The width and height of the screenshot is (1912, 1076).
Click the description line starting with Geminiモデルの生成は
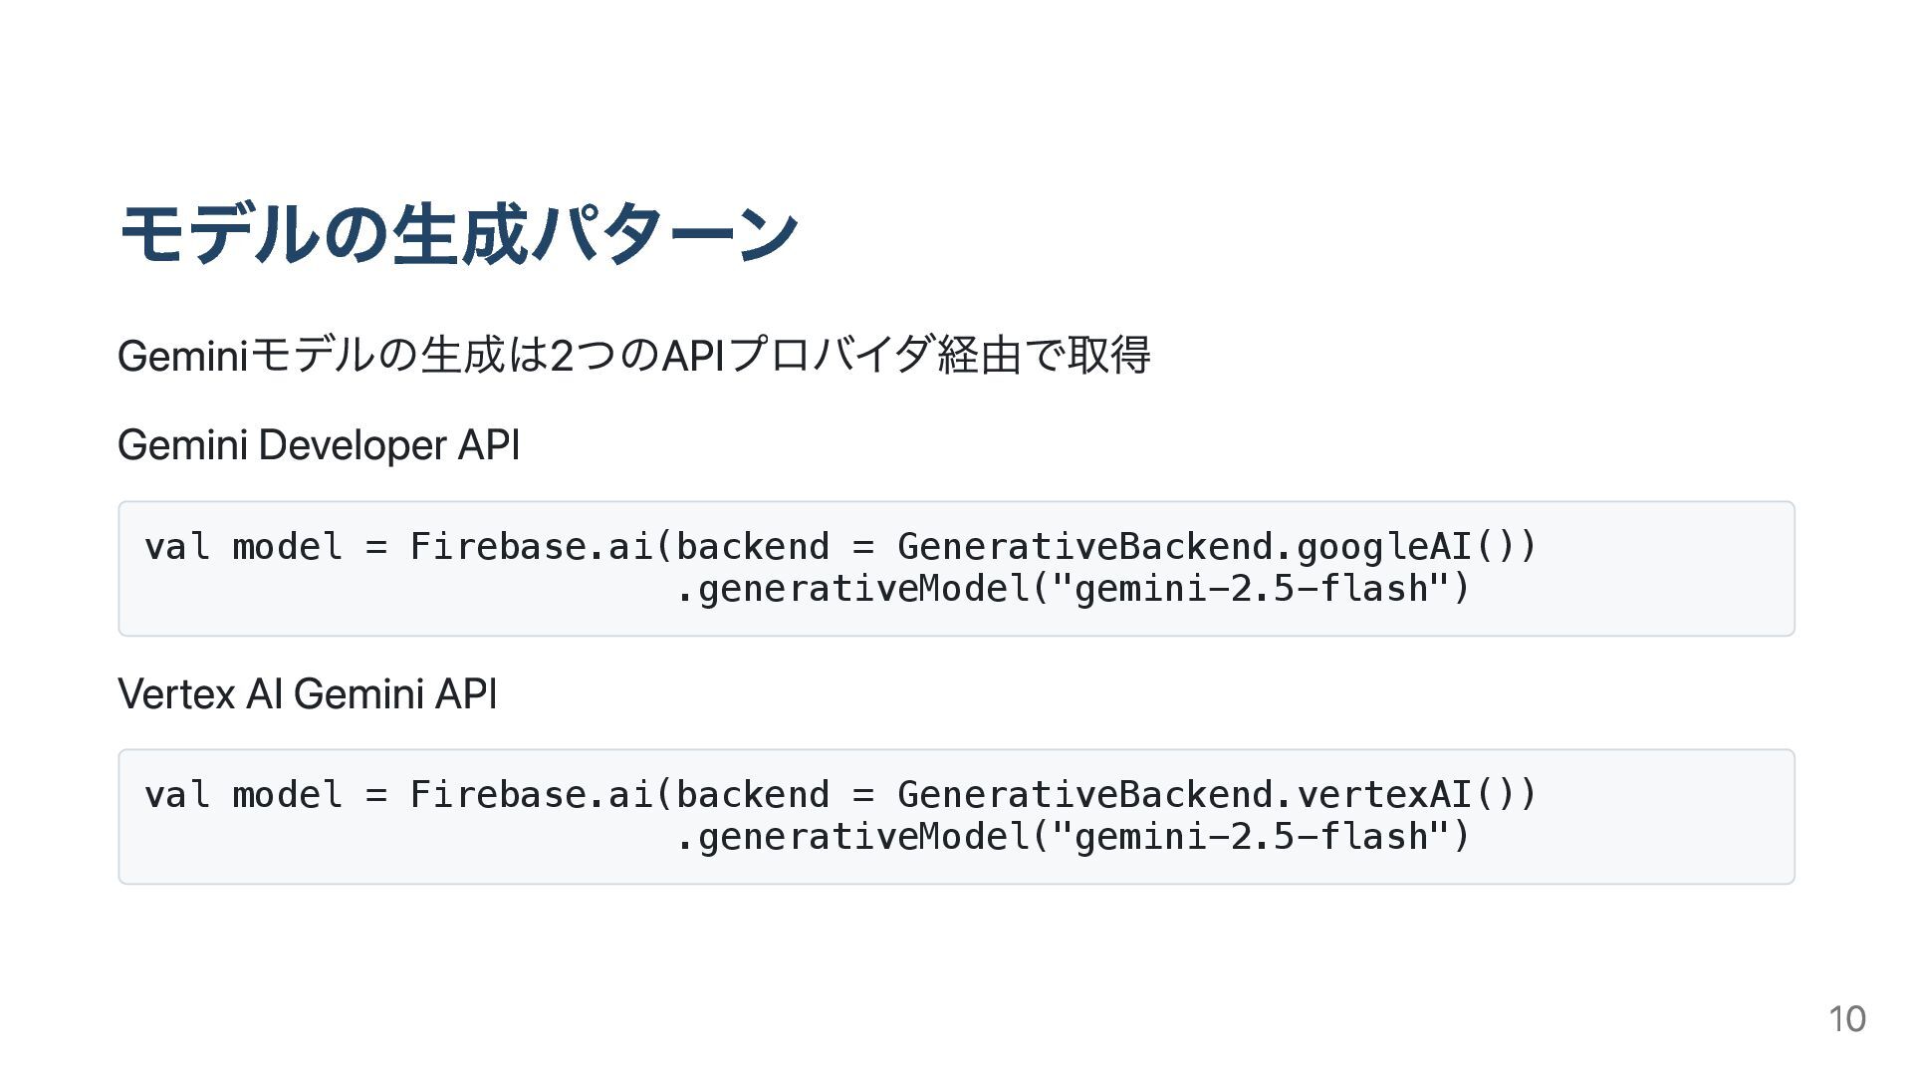click(x=633, y=356)
